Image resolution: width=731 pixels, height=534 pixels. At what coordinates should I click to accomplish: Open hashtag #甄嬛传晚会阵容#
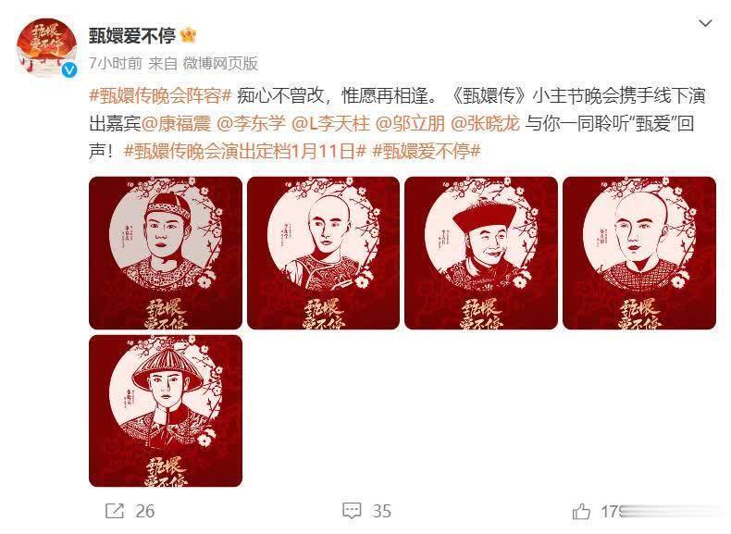click(160, 95)
